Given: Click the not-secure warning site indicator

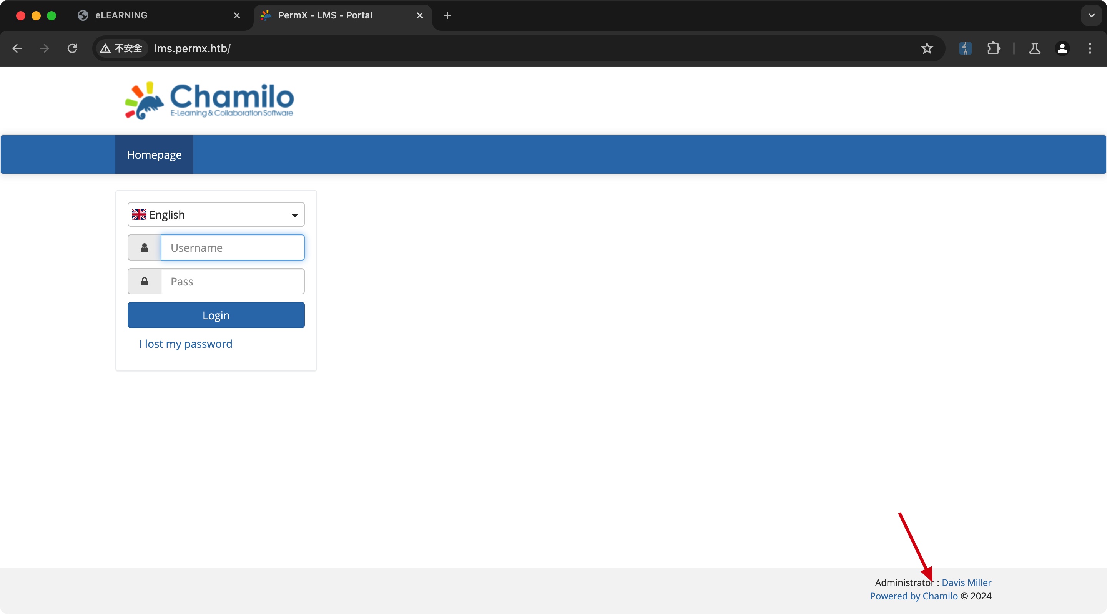Looking at the screenshot, I should coord(121,48).
